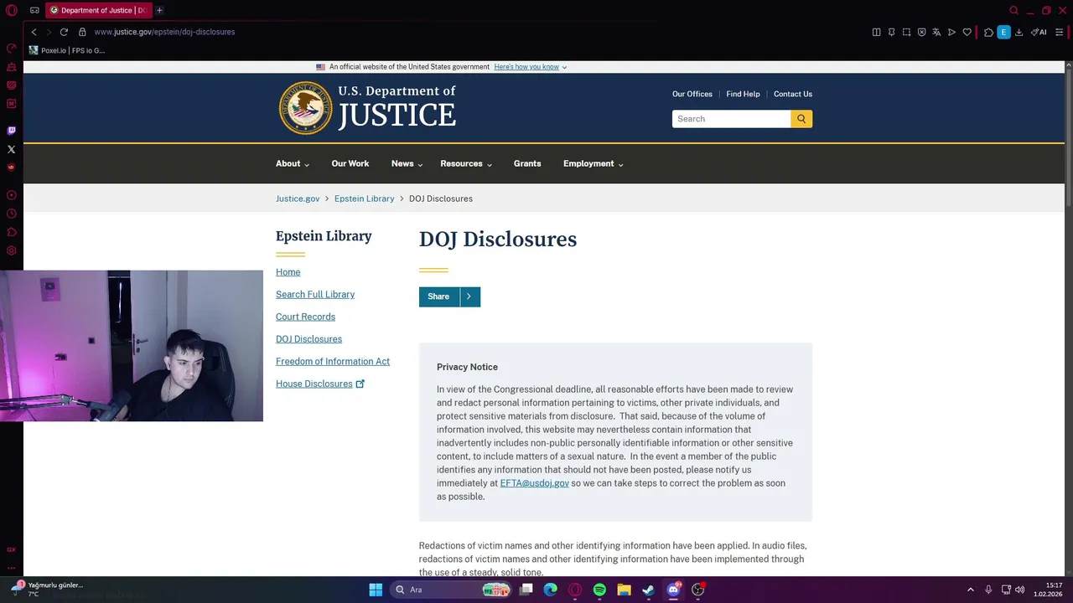
Task: Open House Disclosures external link
Action: pyautogui.click(x=320, y=384)
